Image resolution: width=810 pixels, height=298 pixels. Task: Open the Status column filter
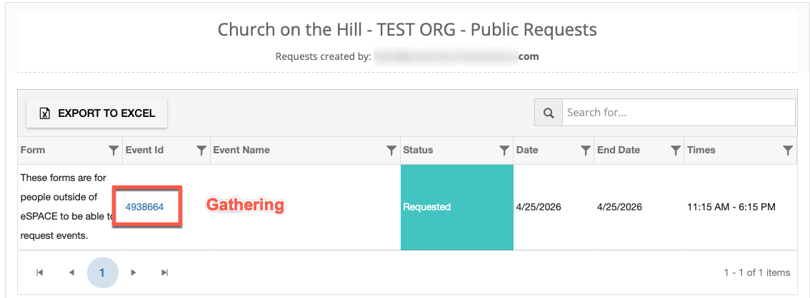click(x=504, y=150)
